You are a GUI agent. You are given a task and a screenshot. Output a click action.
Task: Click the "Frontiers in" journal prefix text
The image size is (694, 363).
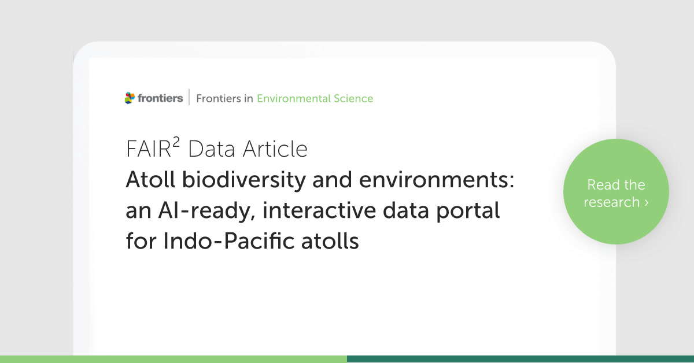[x=224, y=99]
